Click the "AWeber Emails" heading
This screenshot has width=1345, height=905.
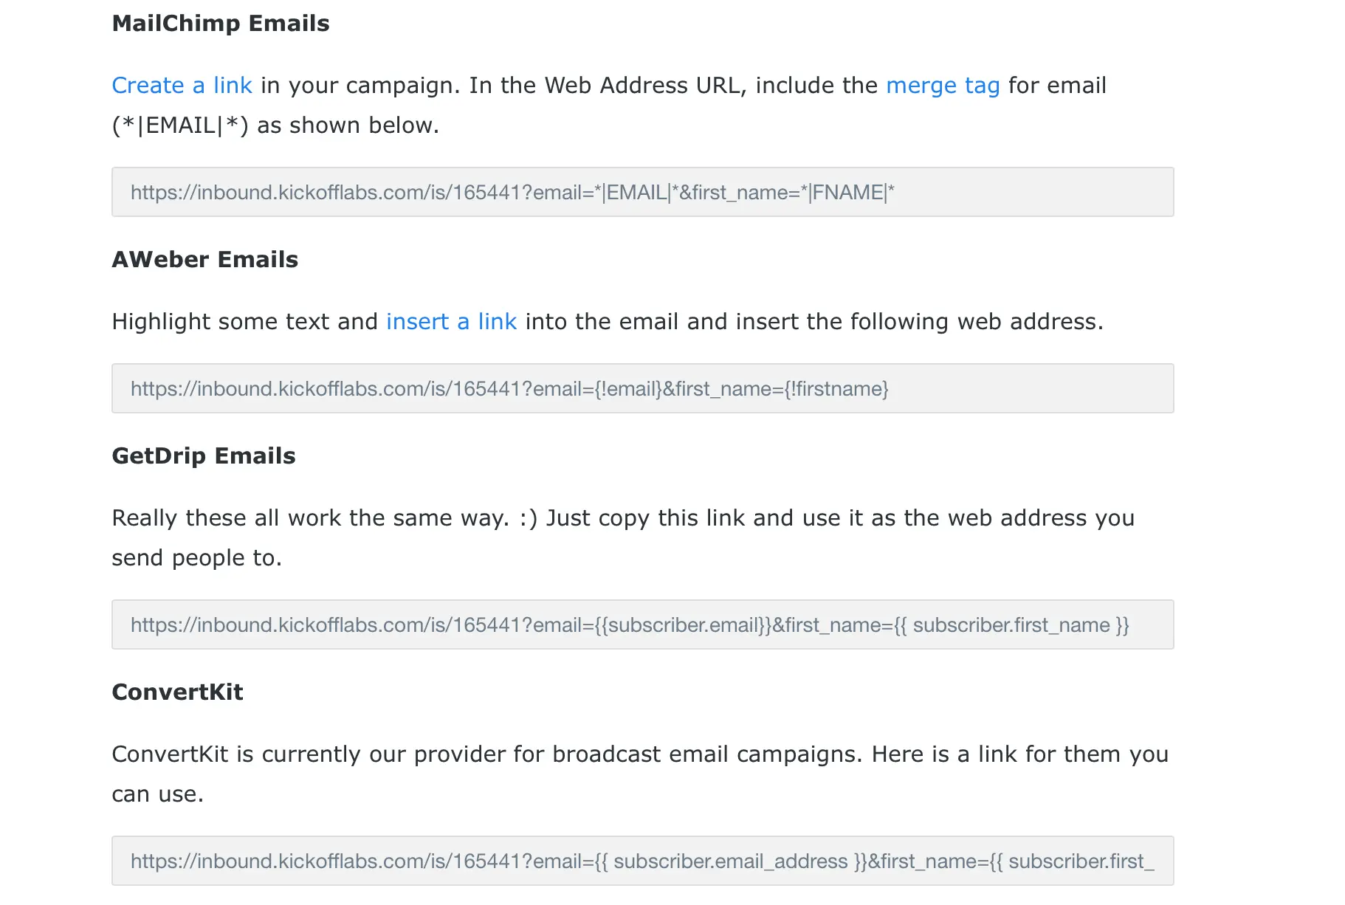point(204,260)
